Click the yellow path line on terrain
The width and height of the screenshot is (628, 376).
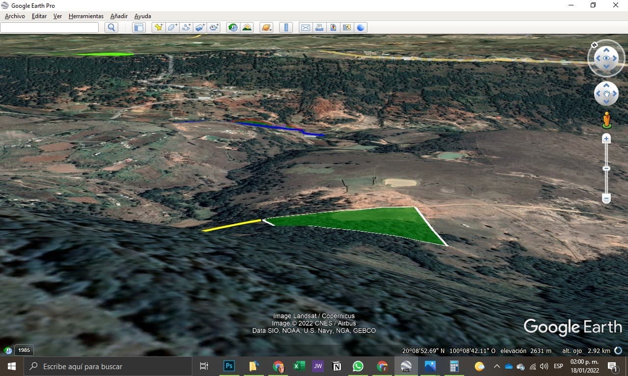click(232, 226)
